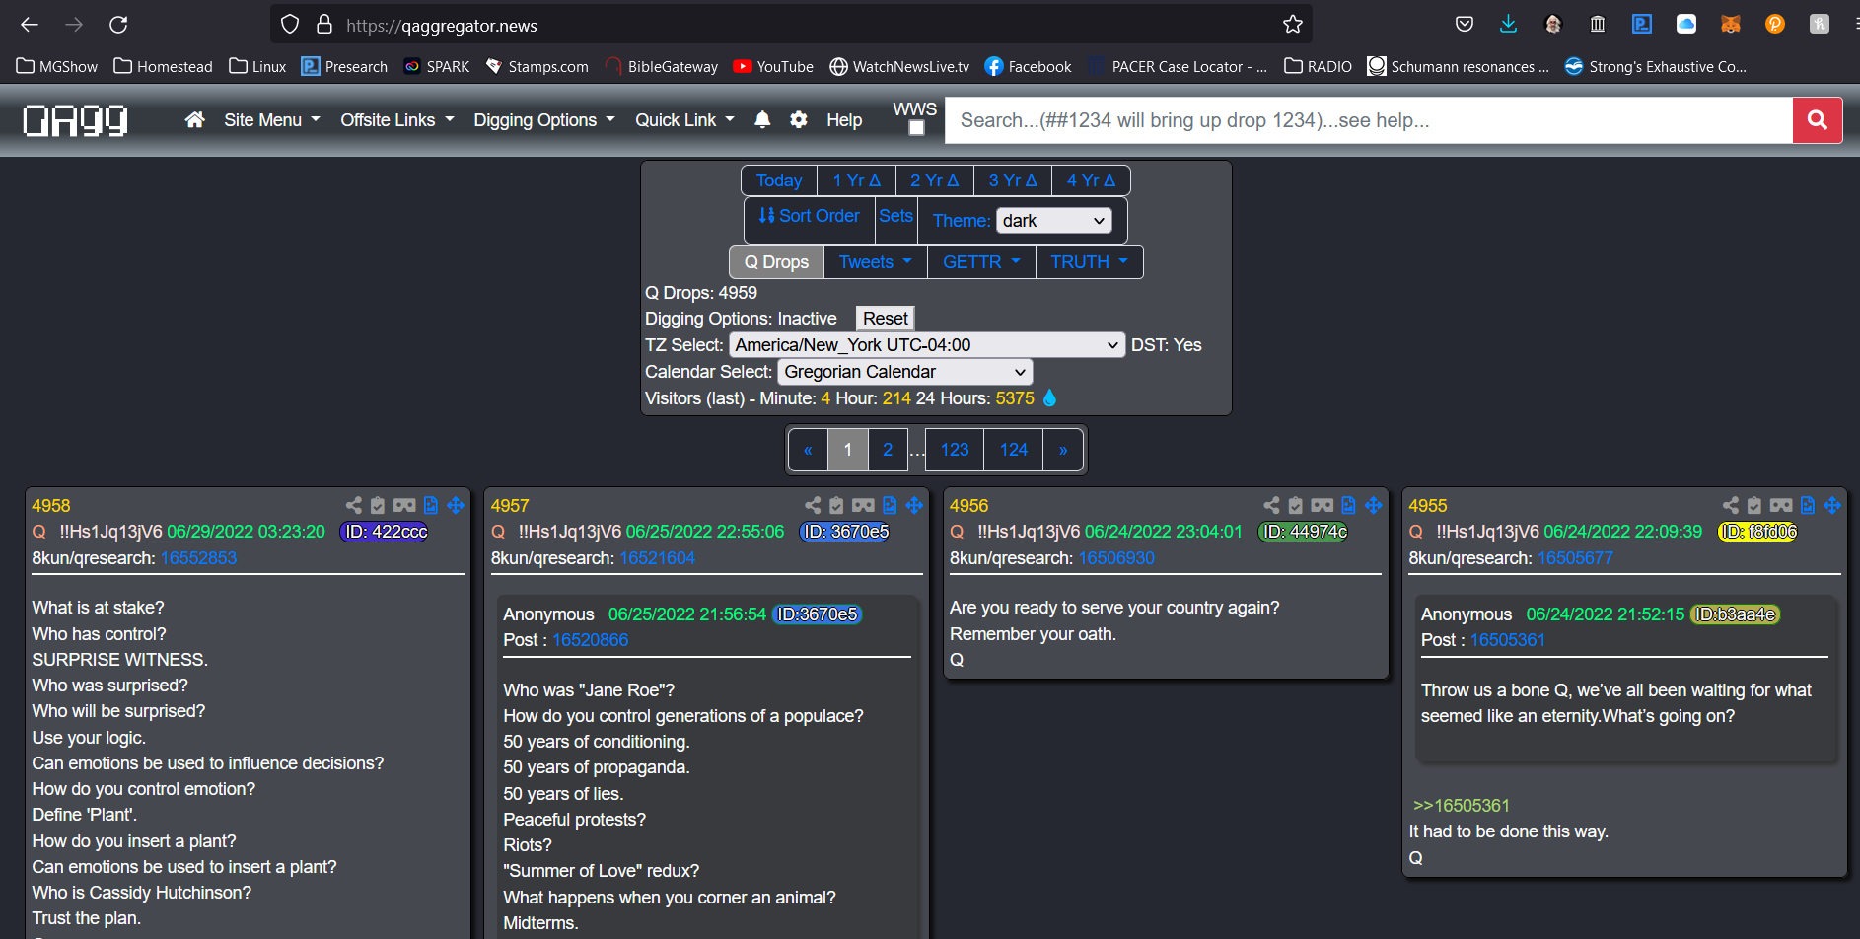Click the move arrows icon on drop 4958
This screenshot has width=1860, height=939.
(x=456, y=505)
